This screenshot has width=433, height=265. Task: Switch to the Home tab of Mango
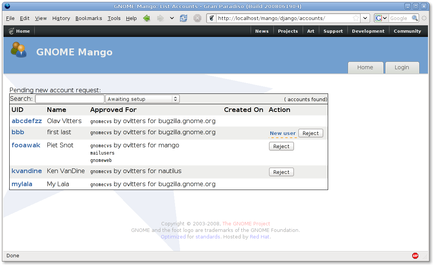coord(366,67)
